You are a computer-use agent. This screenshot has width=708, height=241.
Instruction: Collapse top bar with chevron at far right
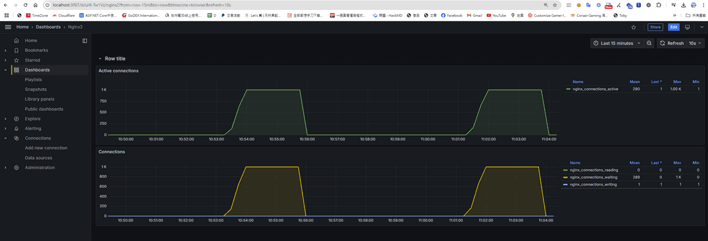click(701, 27)
